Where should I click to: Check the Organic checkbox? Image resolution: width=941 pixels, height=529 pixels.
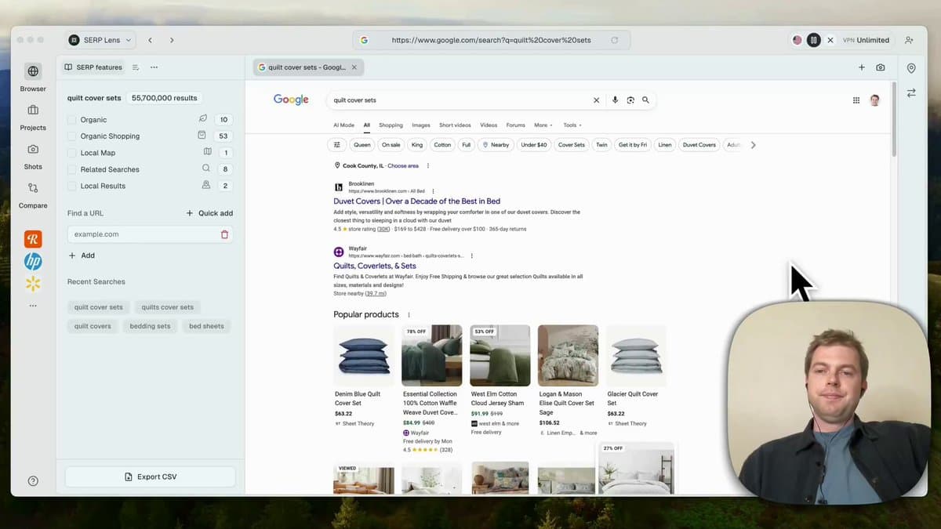(x=72, y=120)
